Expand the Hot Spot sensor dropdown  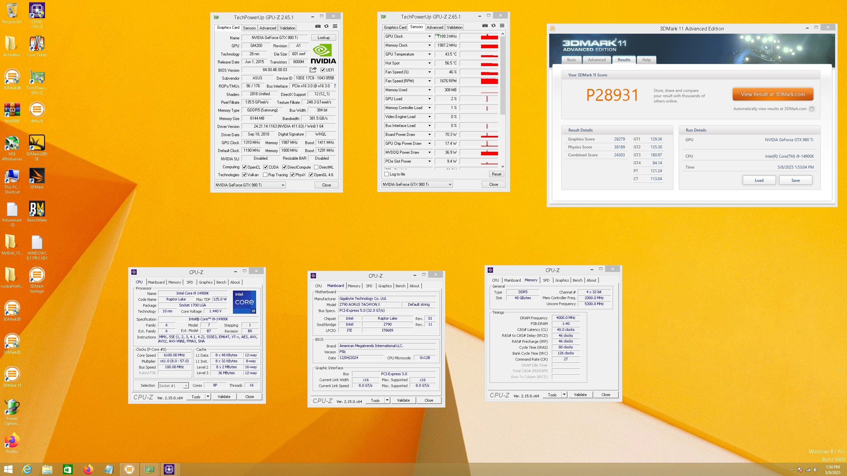point(429,63)
